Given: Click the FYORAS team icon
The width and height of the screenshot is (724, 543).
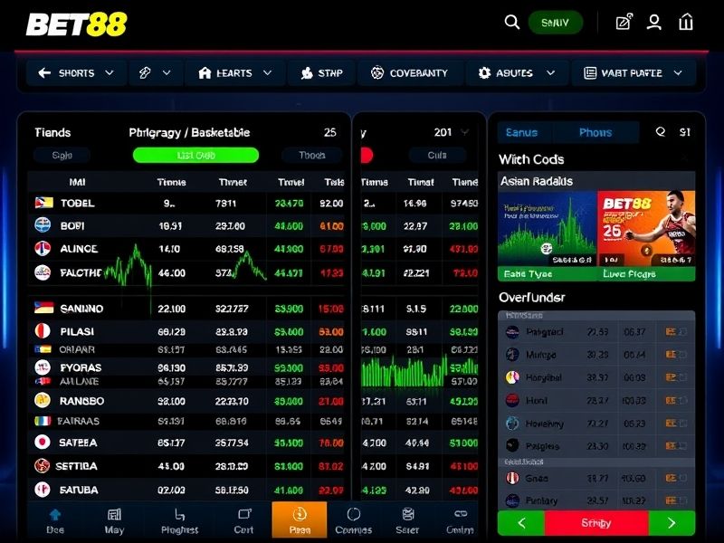Looking at the screenshot, I should (x=43, y=367).
